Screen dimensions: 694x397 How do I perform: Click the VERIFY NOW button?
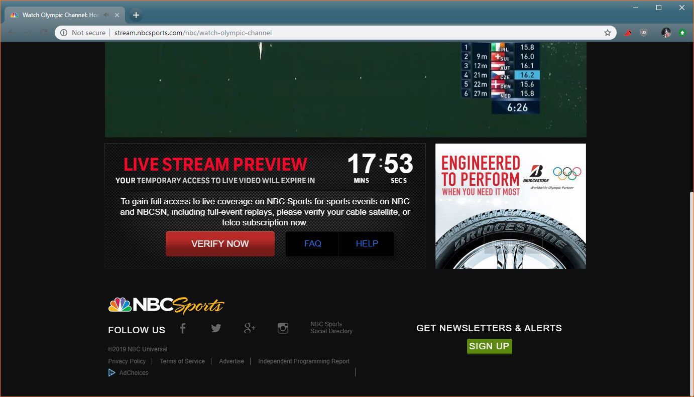(220, 243)
